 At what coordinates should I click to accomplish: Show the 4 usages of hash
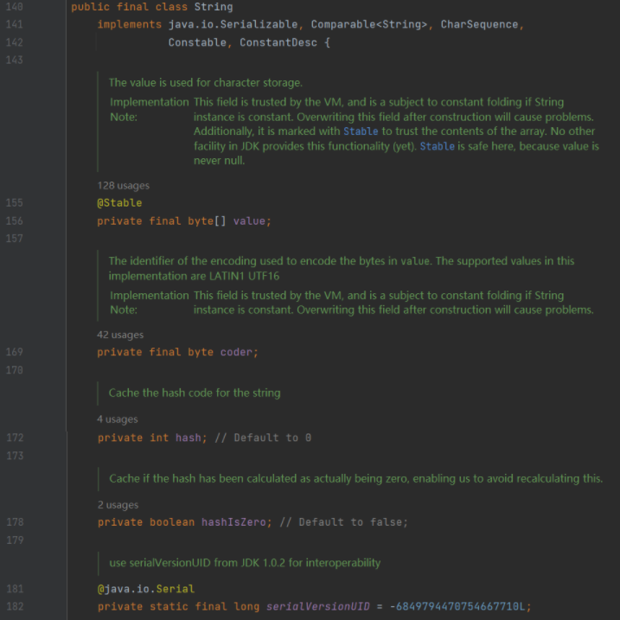pyautogui.click(x=117, y=419)
